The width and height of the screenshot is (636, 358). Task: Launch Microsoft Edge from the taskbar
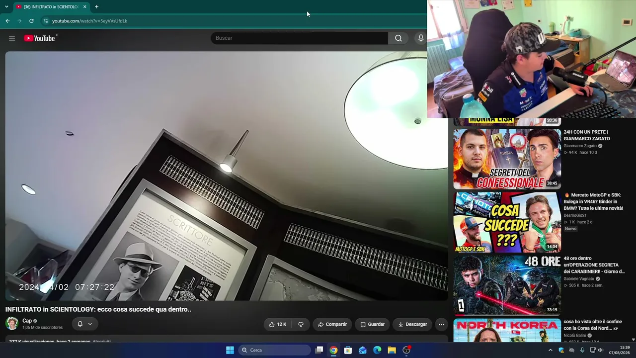[x=377, y=350]
